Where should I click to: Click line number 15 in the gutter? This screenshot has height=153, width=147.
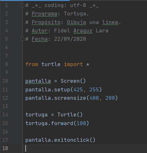pyautogui.click(x=5, y=123)
